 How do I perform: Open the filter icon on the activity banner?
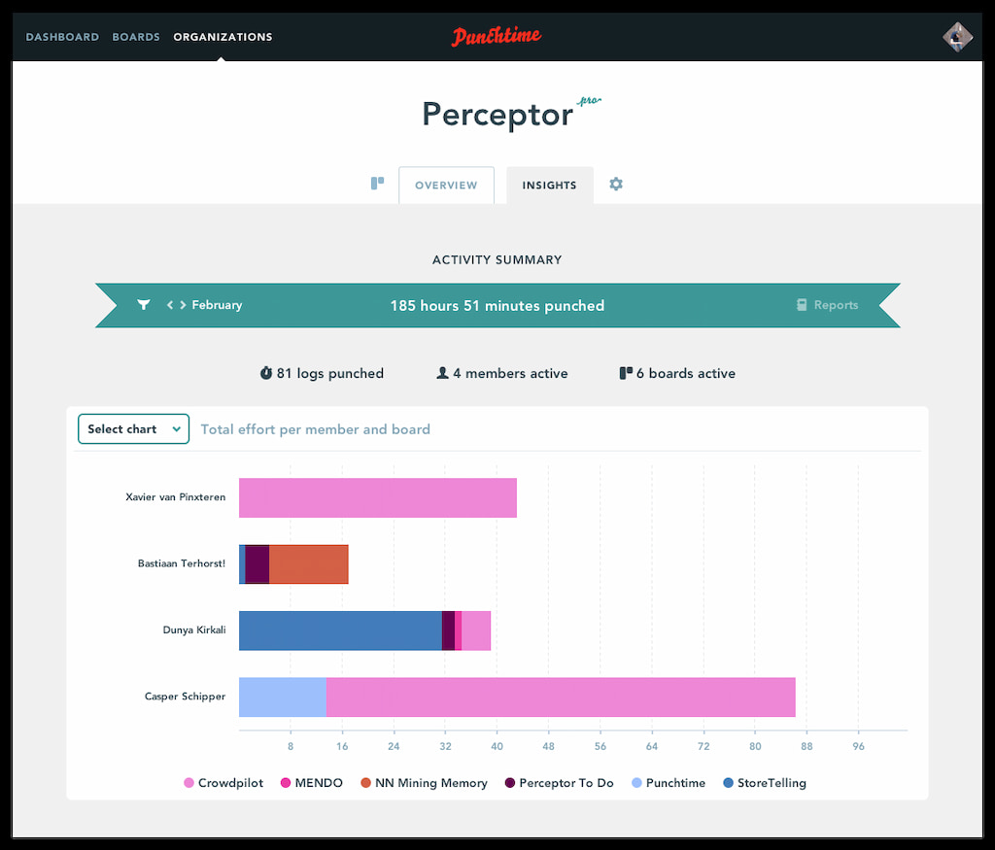(x=144, y=305)
